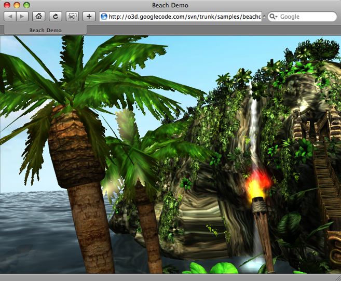Open the search magnifier dropdown
The width and height of the screenshot is (341, 281).
(x=274, y=17)
